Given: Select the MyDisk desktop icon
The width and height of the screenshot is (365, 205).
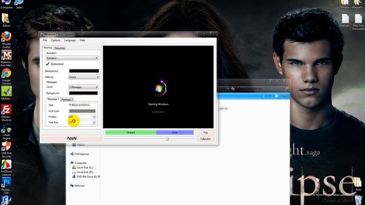Looking at the screenshot, I should tap(6, 93).
